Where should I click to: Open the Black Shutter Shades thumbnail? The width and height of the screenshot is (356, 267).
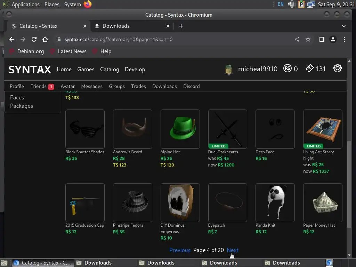[x=85, y=129]
